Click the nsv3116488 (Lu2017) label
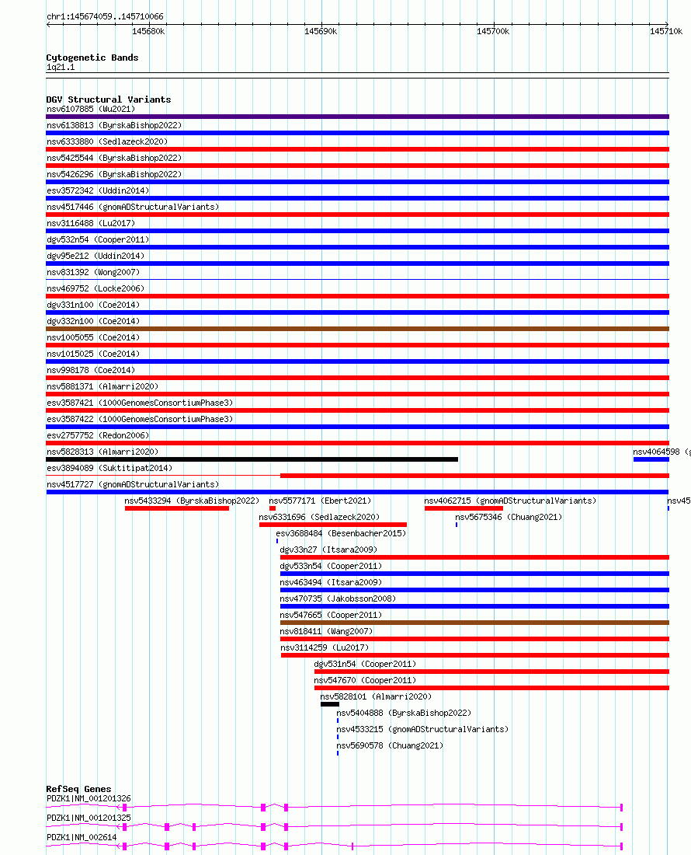The height and width of the screenshot is (855, 691). [91, 224]
